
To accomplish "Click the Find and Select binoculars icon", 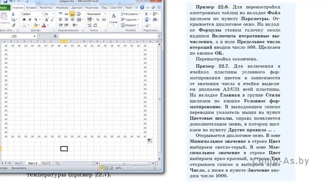I will point(155,20).
